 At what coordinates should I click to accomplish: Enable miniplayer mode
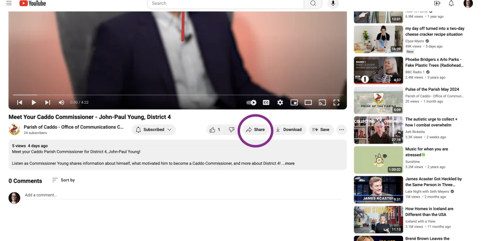[x=294, y=102]
